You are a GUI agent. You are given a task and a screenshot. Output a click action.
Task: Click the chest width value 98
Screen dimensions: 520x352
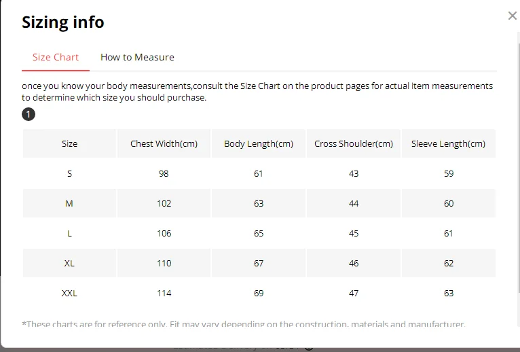click(x=164, y=173)
